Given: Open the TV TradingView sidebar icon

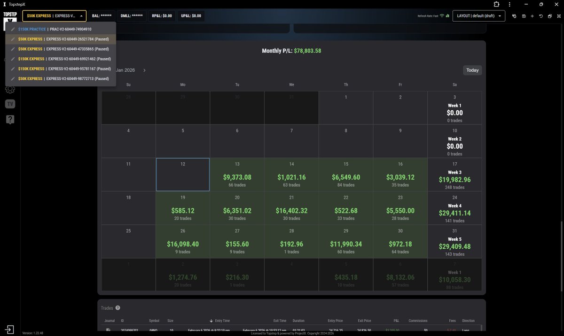Looking at the screenshot, I should 10,104.
